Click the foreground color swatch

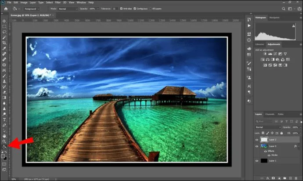coord(4,155)
